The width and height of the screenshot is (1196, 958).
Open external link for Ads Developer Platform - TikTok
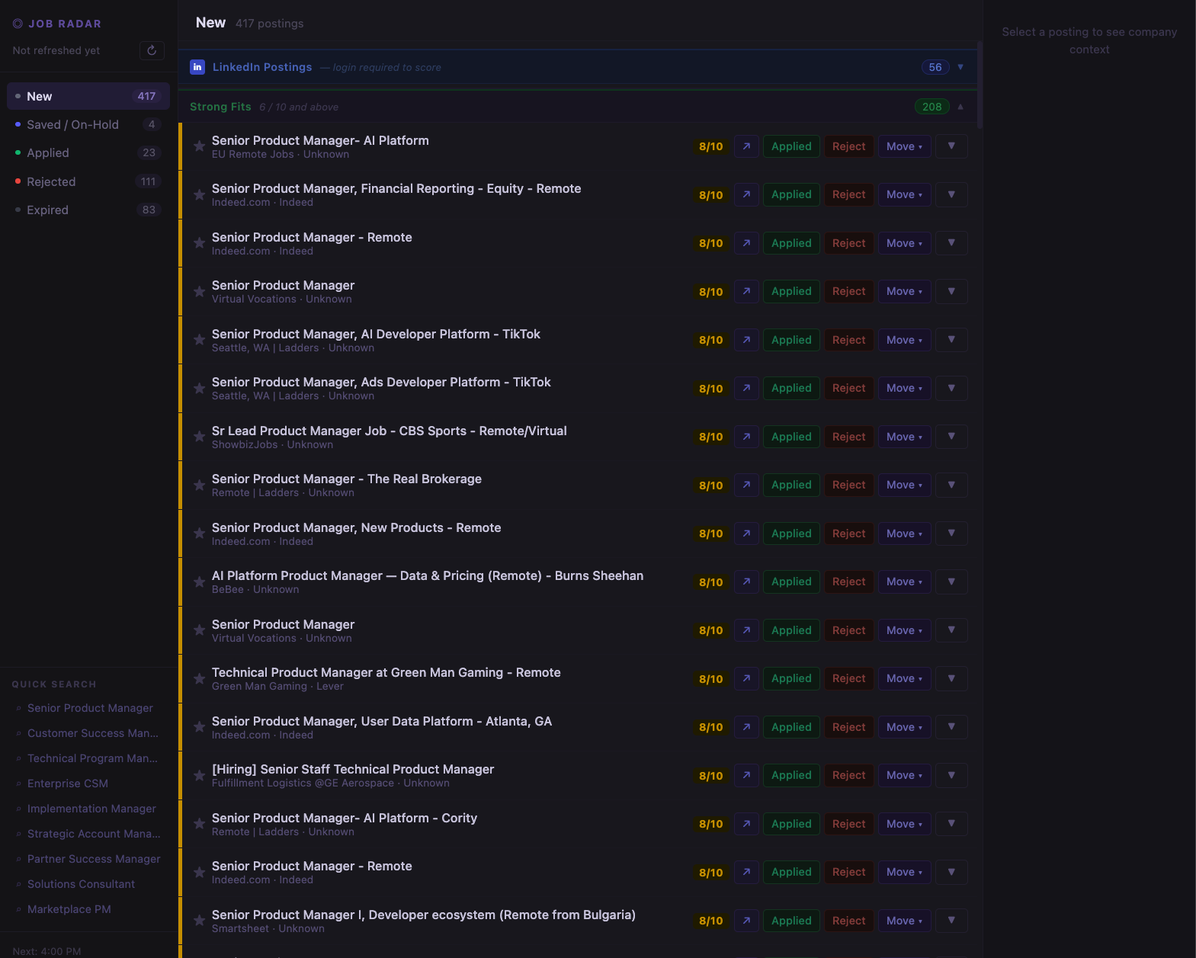(746, 388)
